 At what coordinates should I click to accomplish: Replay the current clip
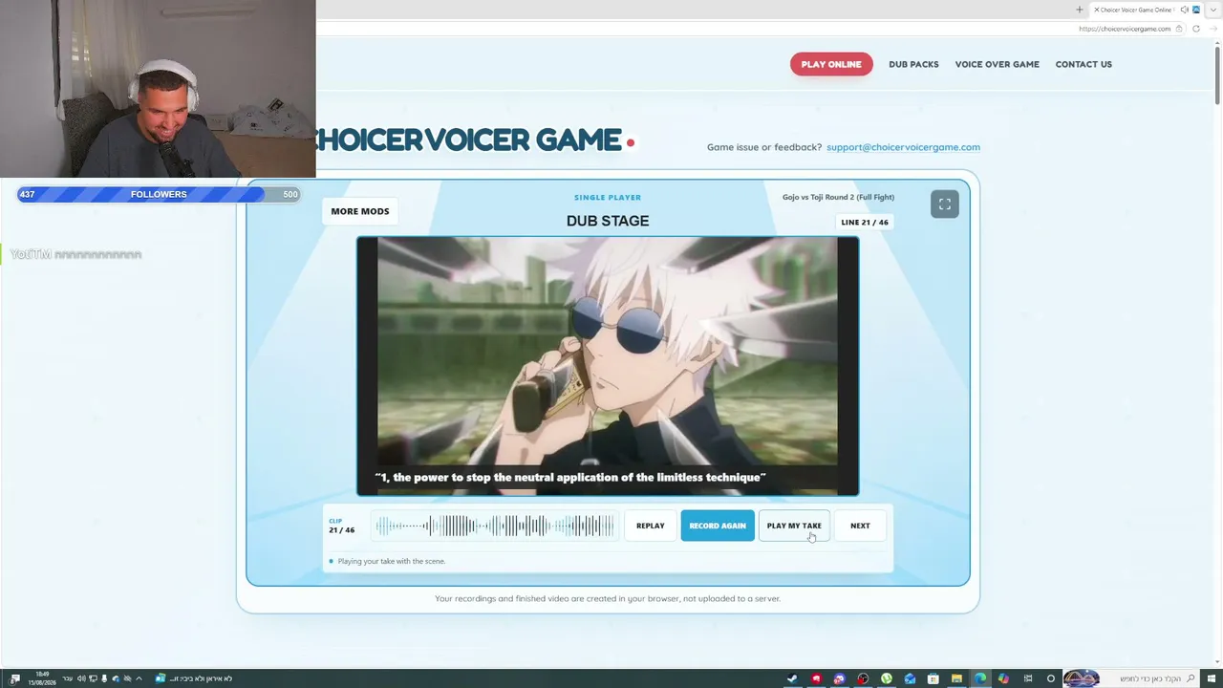tap(651, 526)
